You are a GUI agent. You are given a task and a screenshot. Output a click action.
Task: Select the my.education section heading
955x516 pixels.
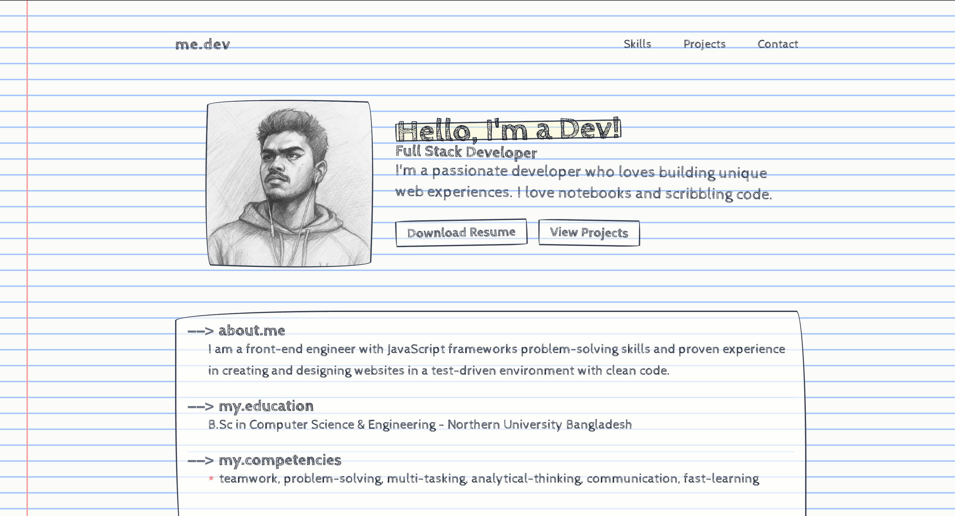pyautogui.click(x=266, y=406)
